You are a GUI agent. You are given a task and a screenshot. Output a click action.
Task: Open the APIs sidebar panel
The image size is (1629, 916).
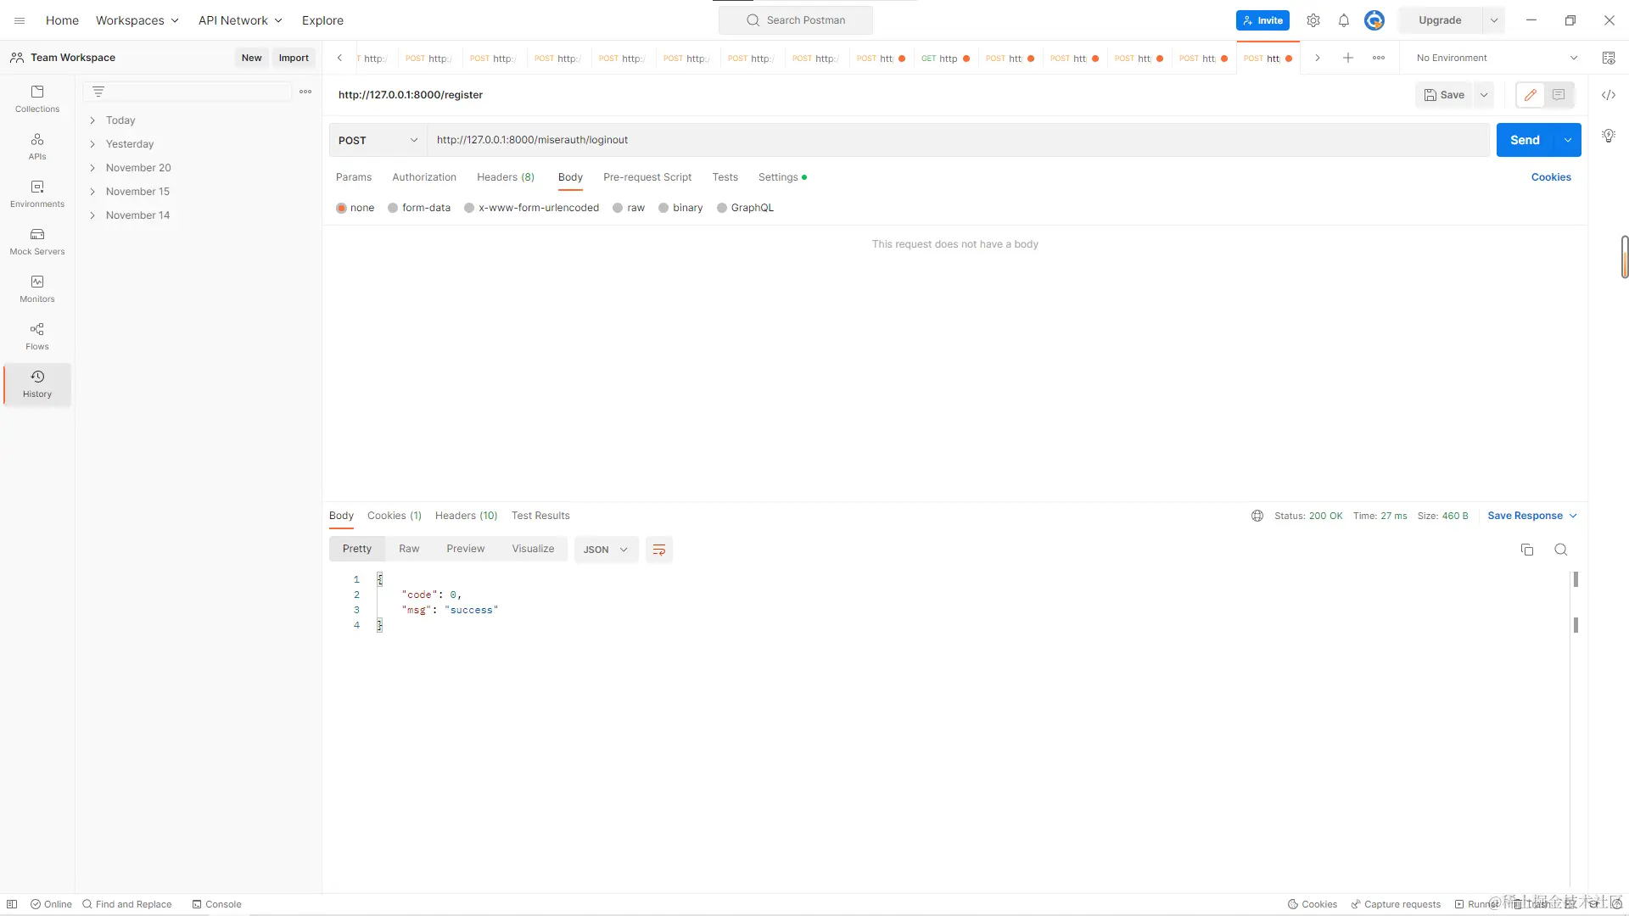37,146
